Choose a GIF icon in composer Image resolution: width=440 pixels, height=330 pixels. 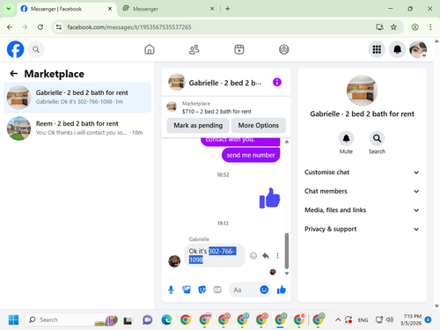(217, 290)
